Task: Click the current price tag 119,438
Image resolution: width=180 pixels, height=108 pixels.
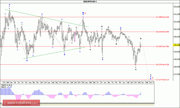Action: coord(176,45)
